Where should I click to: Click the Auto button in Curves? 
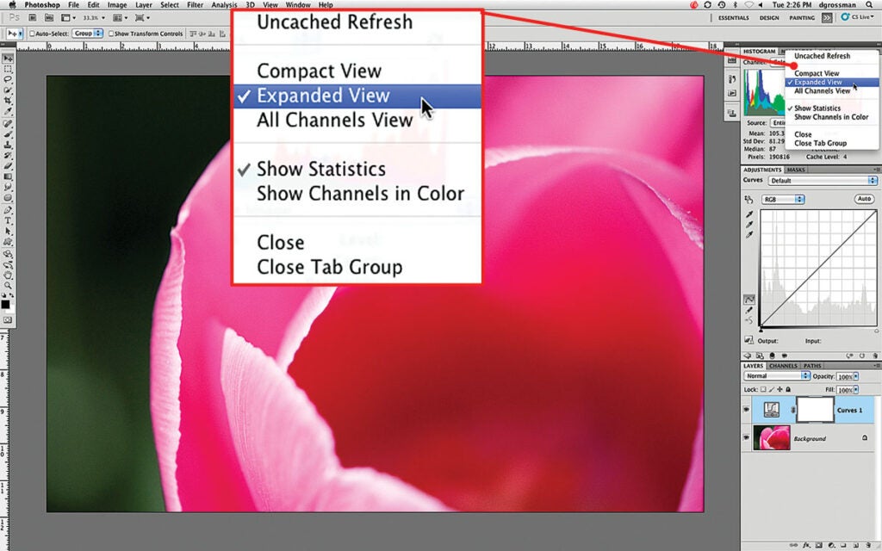[864, 199]
